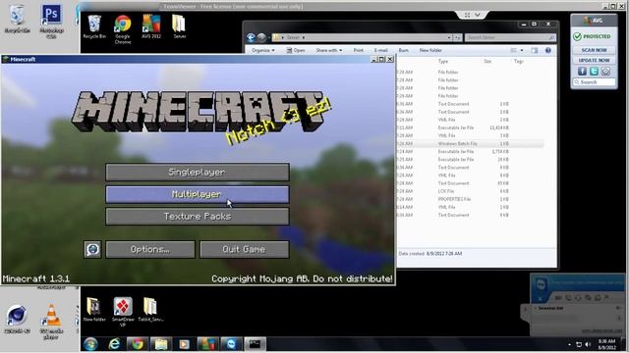This screenshot has width=629, height=353.
Task: Click the tray volume speaker icon
Action: tap(588, 344)
